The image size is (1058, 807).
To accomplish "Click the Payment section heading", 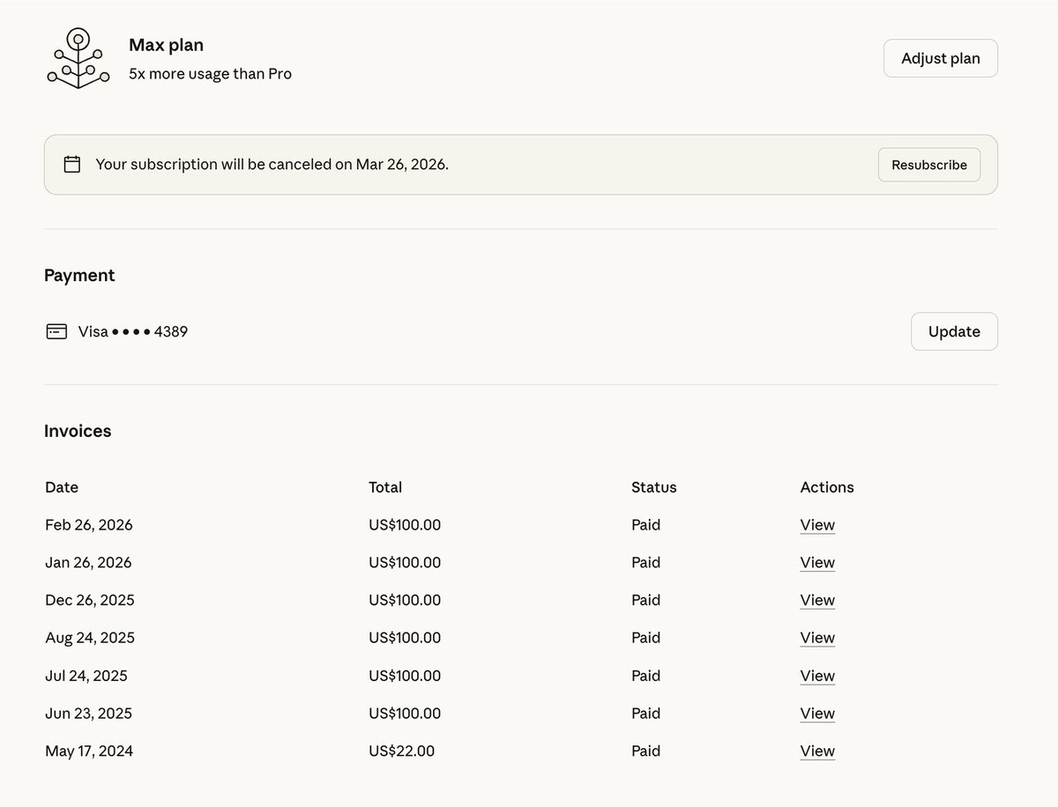I will coord(79,275).
